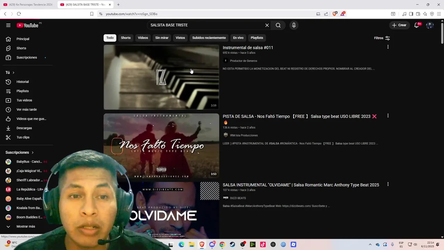The image size is (444, 250).
Task: Toggle the browser sidebar panel
Action: click(411, 14)
